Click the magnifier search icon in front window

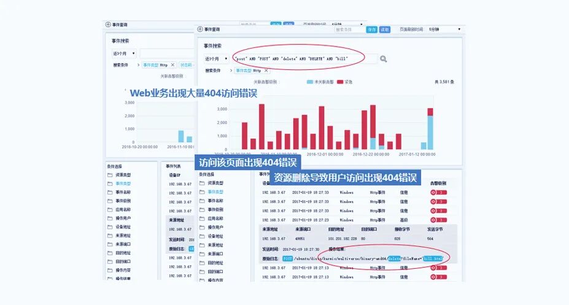click(x=383, y=59)
